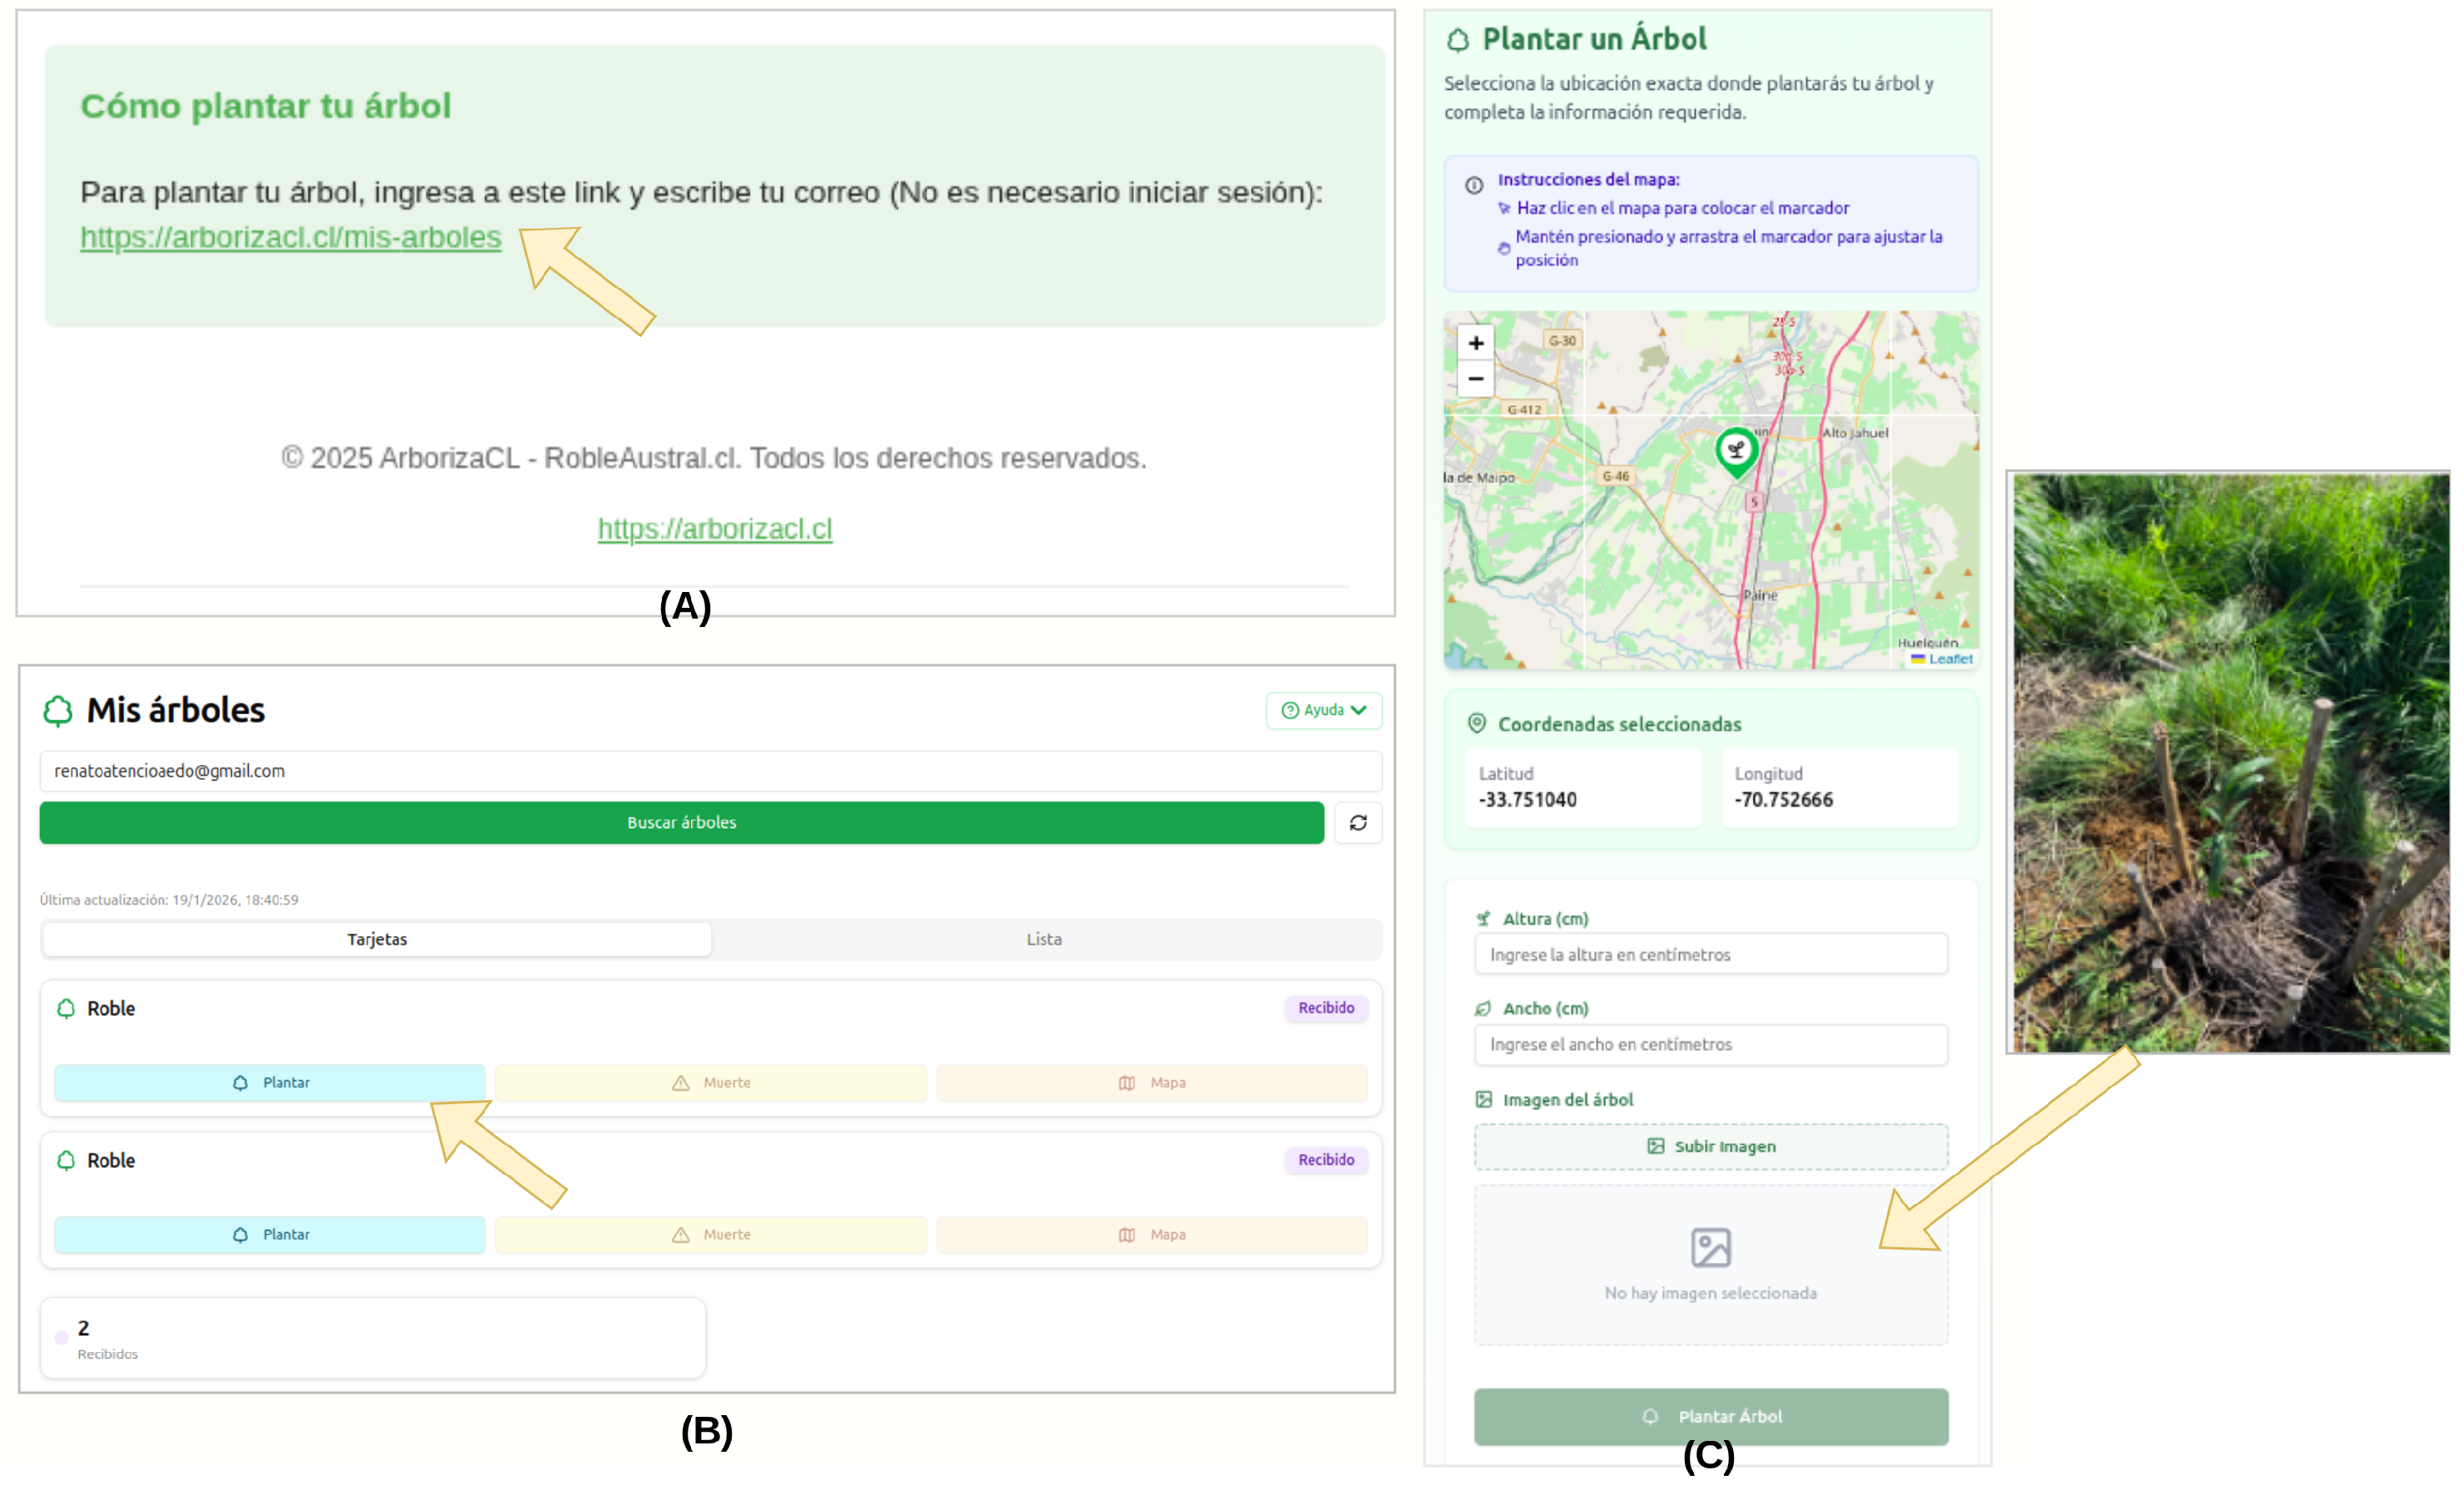Viewport: 2464px width, 1485px height.
Task: Click the image placeholder icon in preview
Action: click(1710, 1247)
